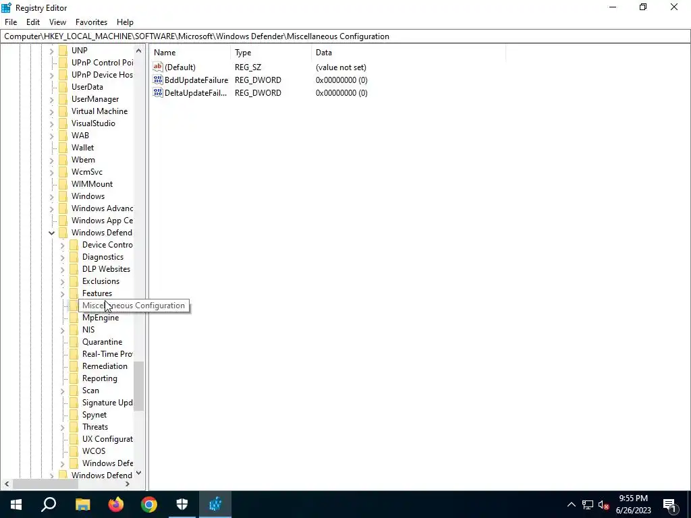691x518 pixels.
Task: Select the Real-Time Protection key
Action: (107, 354)
